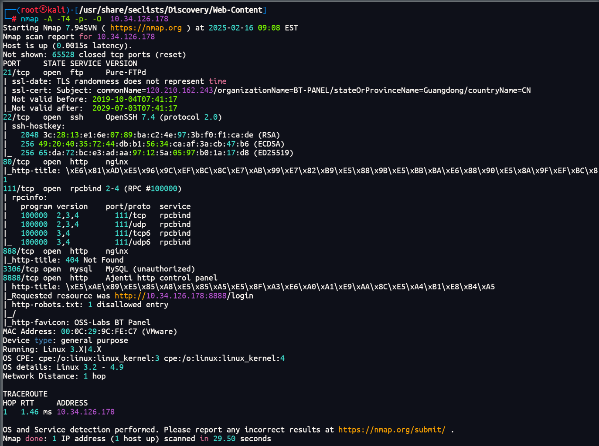Select the '888/tcp' port row

[65, 251]
